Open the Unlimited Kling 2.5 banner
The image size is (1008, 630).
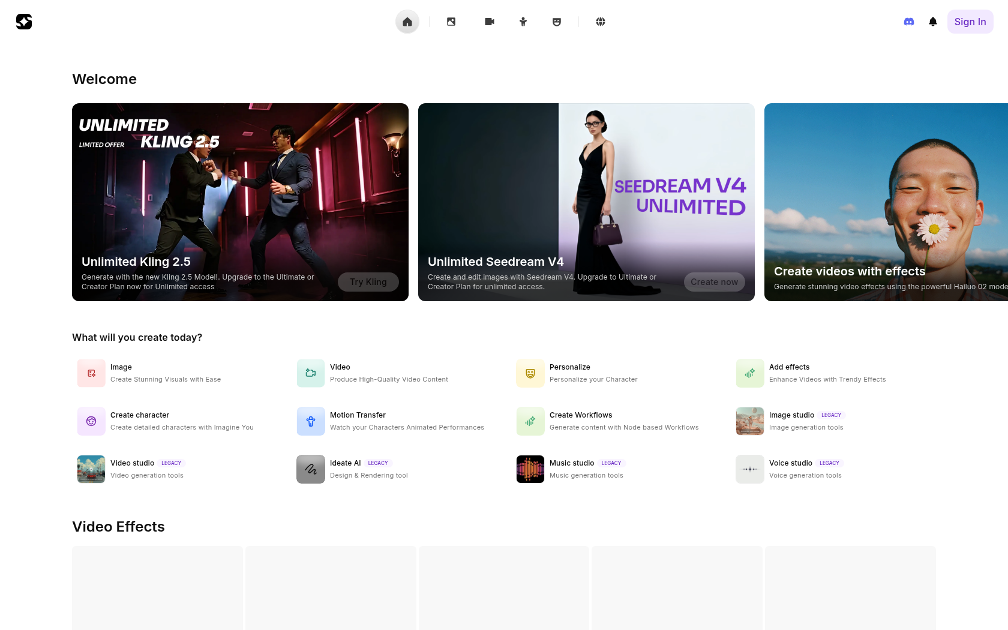tap(240, 202)
